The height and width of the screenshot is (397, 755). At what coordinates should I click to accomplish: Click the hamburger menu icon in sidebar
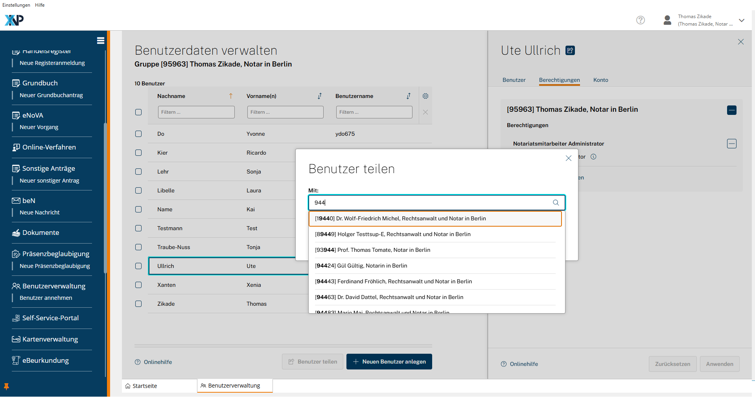101,41
